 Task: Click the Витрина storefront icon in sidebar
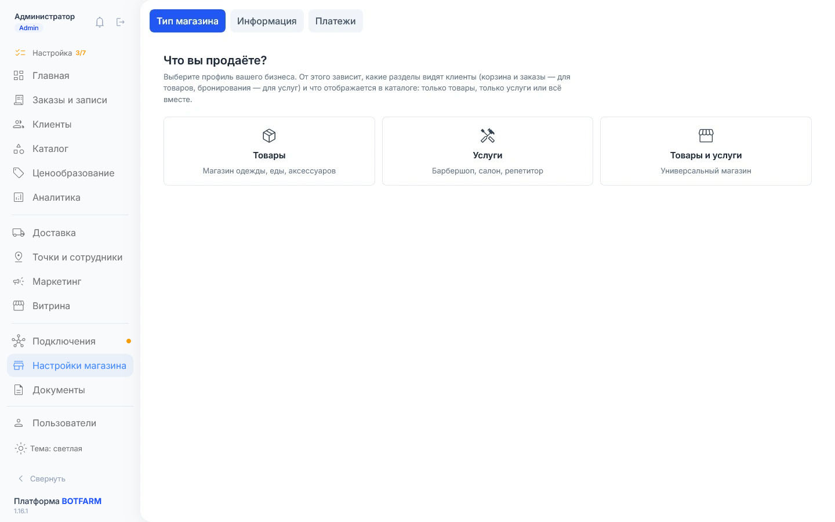point(19,306)
